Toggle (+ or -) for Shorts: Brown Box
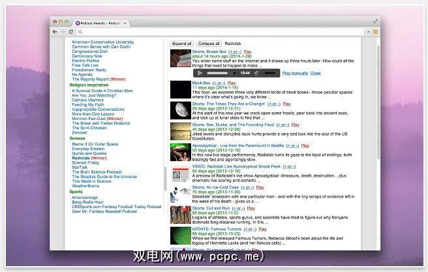The height and width of the screenshot is (272, 428). (x=235, y=52)
